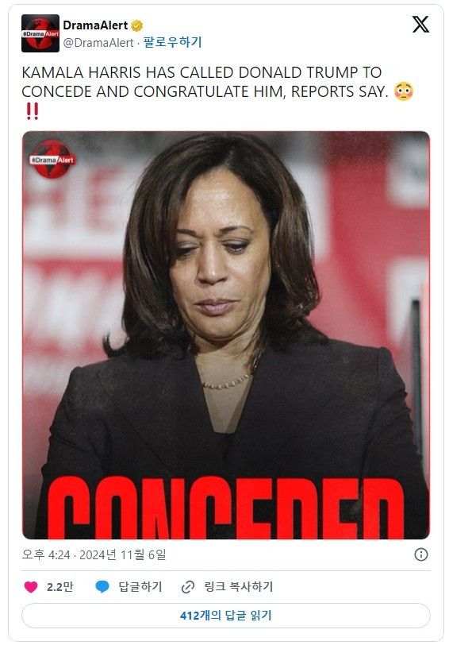Click the X logo in the corner

pyautogui.click(x=420, y=25)
